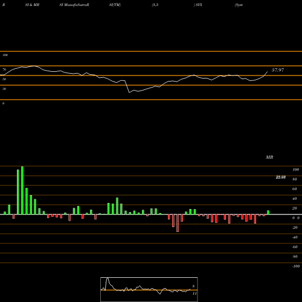Screen dimensions: 302x302
Task: Click the MR axis label 80
Action: pos(295,179)
